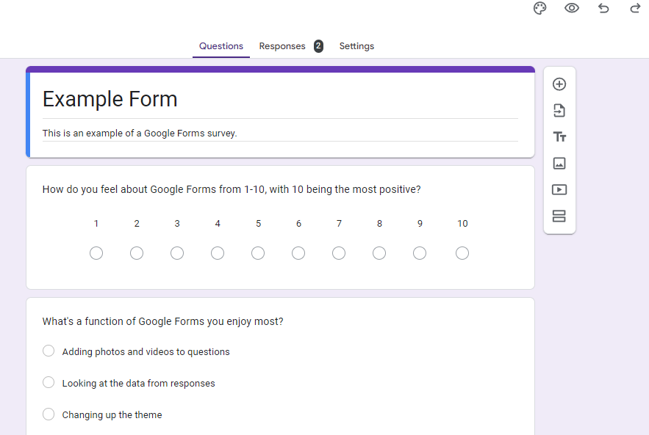Viewport: 649px width, 435px height.
Task: Switch to the Responses tab
Action: [283, 46]
